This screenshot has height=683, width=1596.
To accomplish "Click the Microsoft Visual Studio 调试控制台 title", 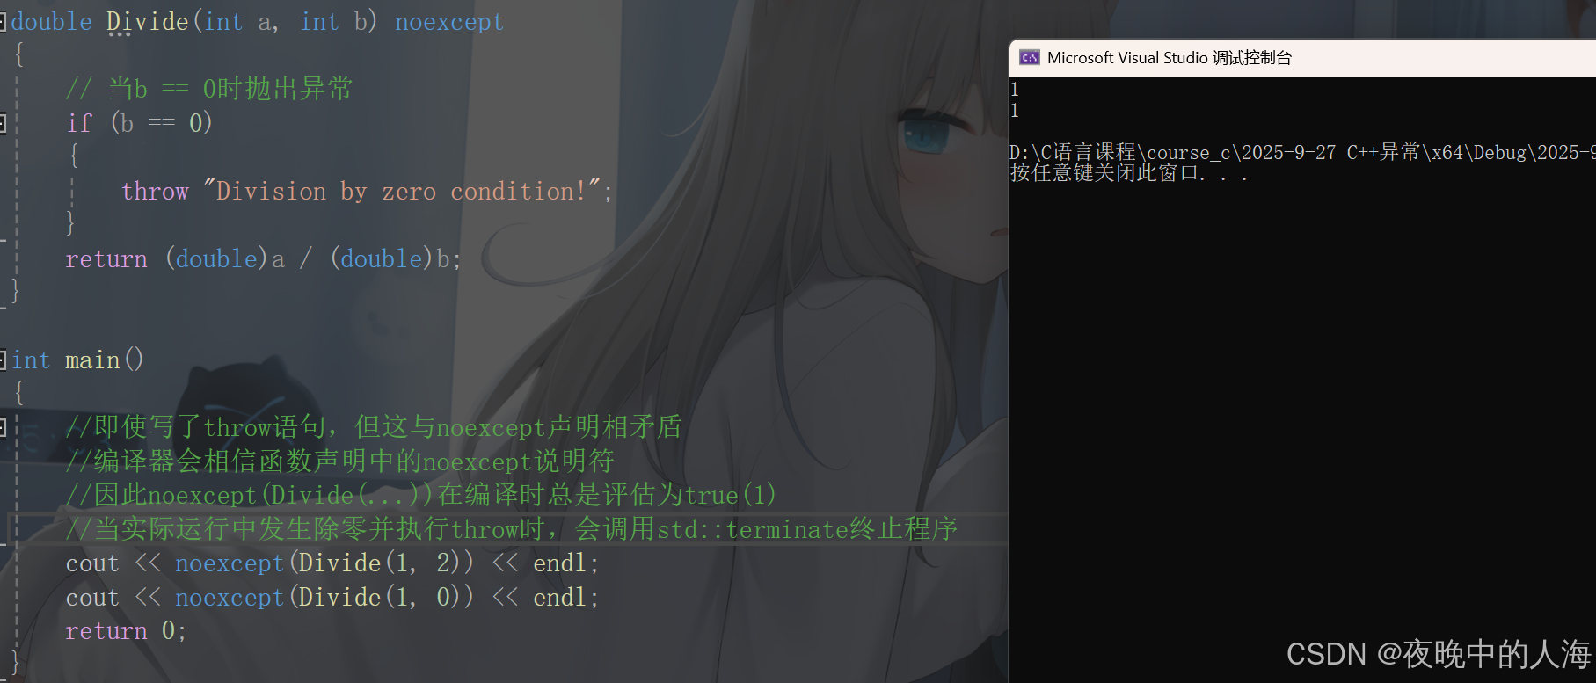I will (1170, 58).
